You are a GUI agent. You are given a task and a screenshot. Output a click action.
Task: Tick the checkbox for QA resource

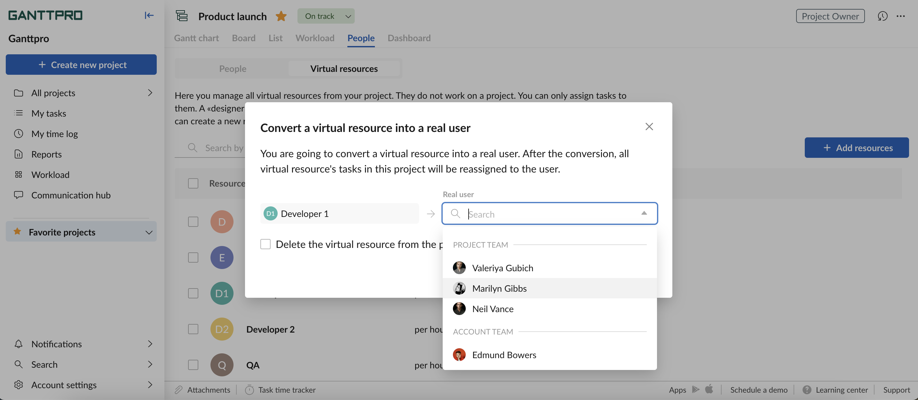(193, 365)
